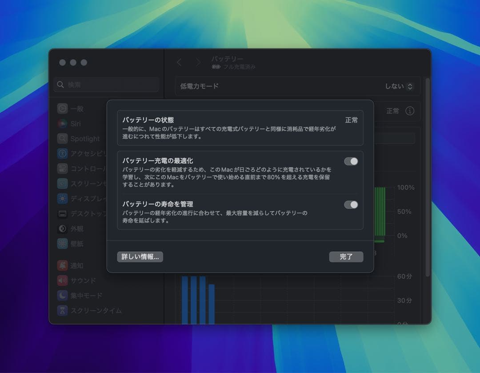The height and width of the screenshot is (373, 480).
Task: Turn off バッテリーの寿命を管理 switch
Action: point(351,205)
